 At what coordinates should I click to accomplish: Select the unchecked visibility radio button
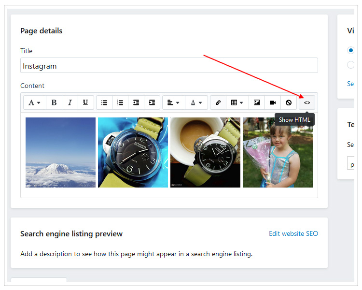tap(351, 65)
